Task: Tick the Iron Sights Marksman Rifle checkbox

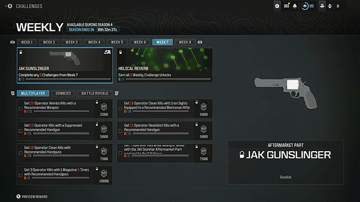Action: tap(120, 109)
